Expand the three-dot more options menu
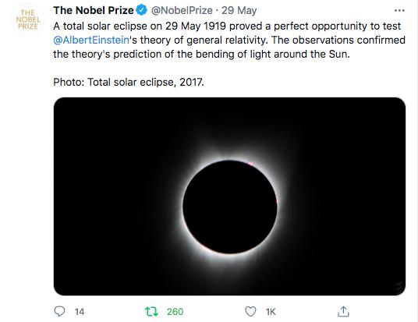418x322 pixels. click(x=399, y=11)
